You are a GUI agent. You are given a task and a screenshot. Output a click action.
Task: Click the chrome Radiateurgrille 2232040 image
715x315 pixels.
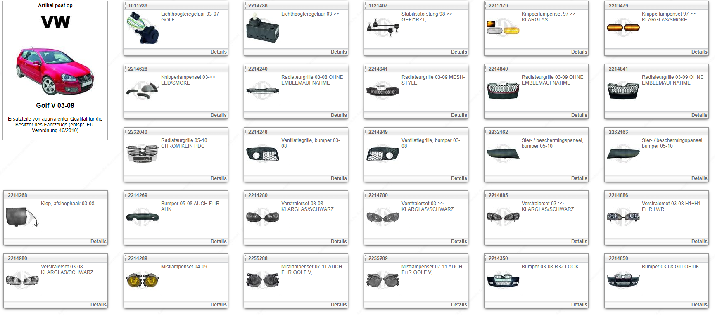click(x=142, y=154)
